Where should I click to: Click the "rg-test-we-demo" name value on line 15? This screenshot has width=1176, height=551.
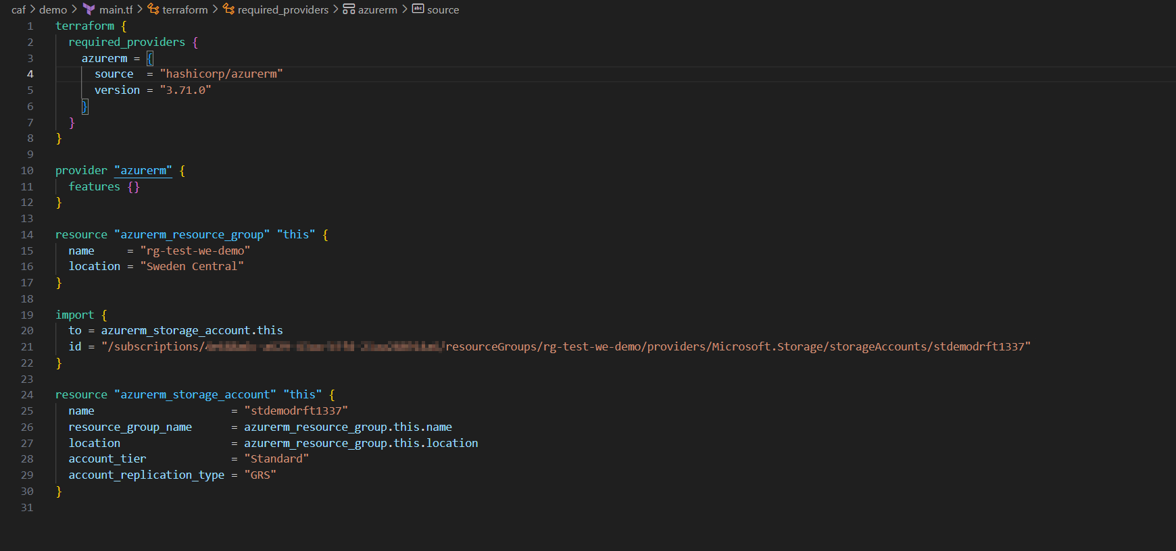[195, 251]
